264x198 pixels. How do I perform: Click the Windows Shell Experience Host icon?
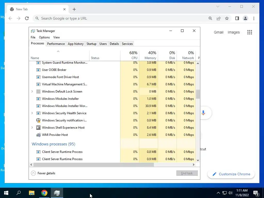38,128
